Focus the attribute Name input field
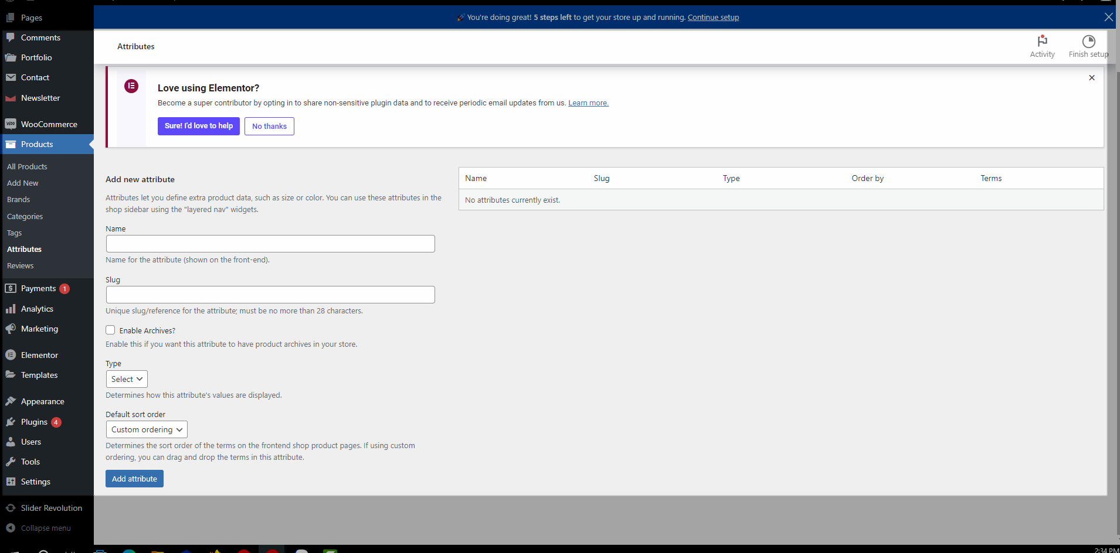Image resolution: width=1120 pixels, height=553 pixels. [x=270, y=244]
